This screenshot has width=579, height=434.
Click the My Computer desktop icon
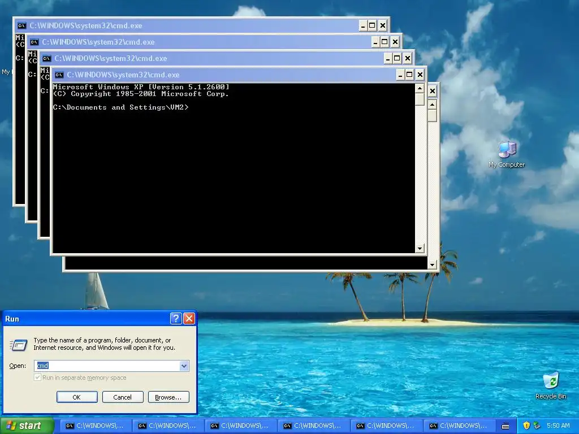[507, 154]
